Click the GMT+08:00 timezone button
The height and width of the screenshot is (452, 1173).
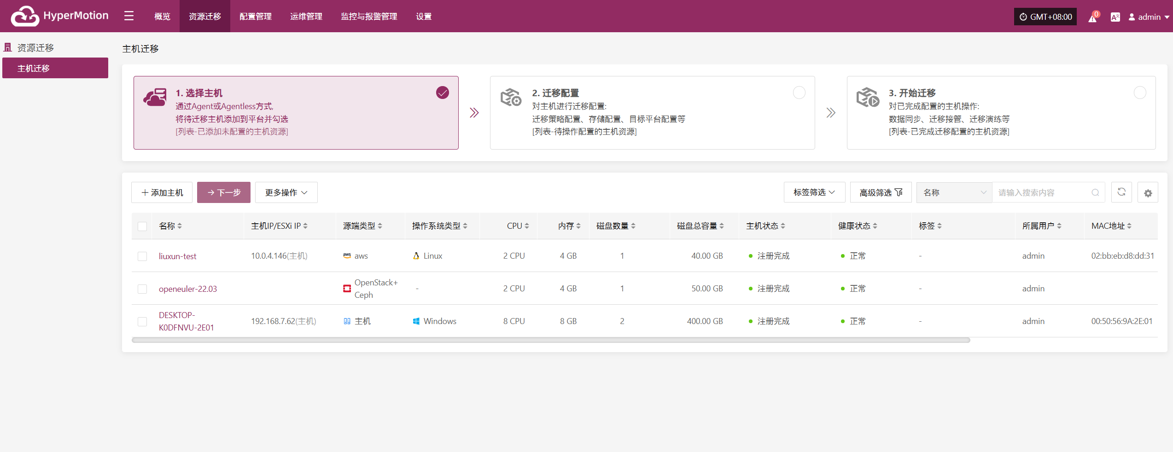pos(1045,17)
